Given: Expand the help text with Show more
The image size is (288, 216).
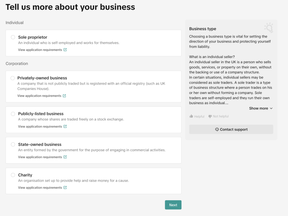Looking at the screenshot, I should coord(261,108).
